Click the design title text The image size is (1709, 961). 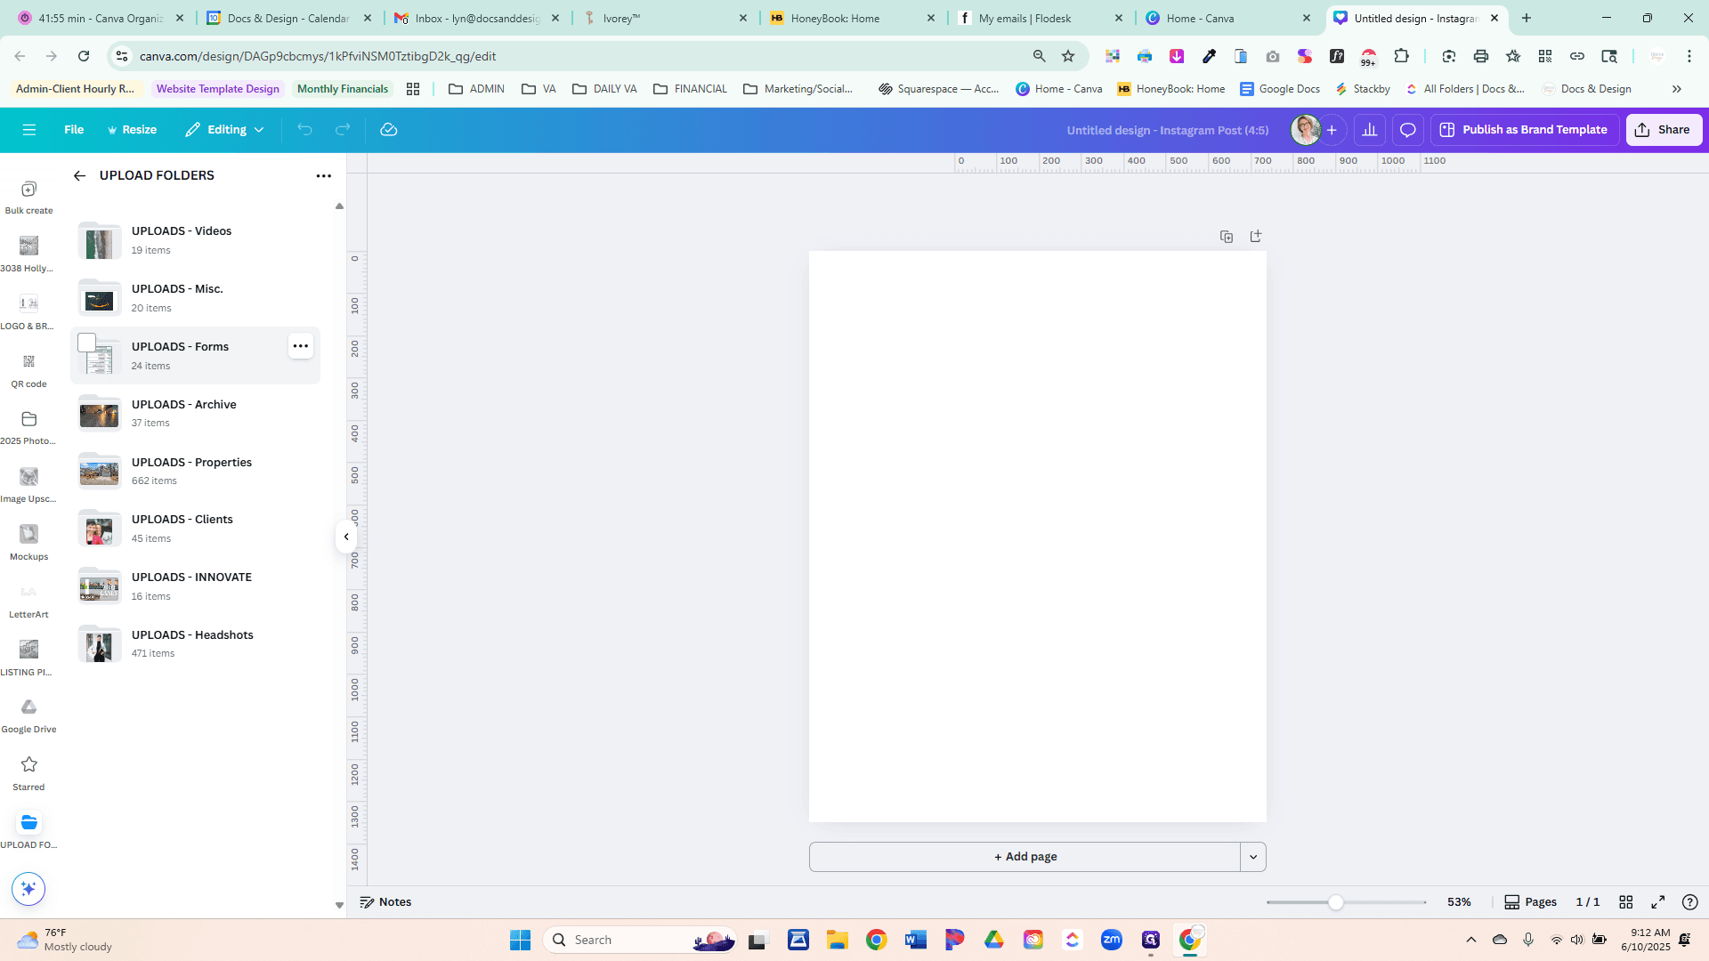(1168, 130)
